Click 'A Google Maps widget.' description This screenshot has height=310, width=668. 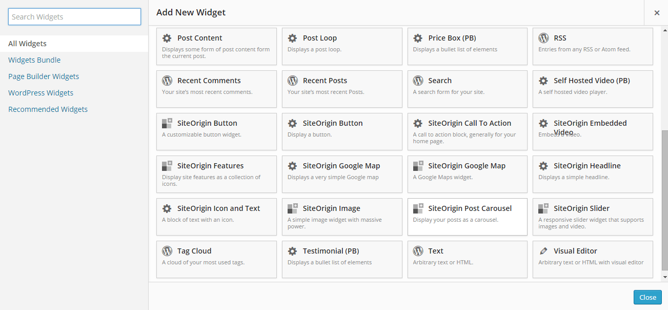pyautogui.click(x=442, y=177)
